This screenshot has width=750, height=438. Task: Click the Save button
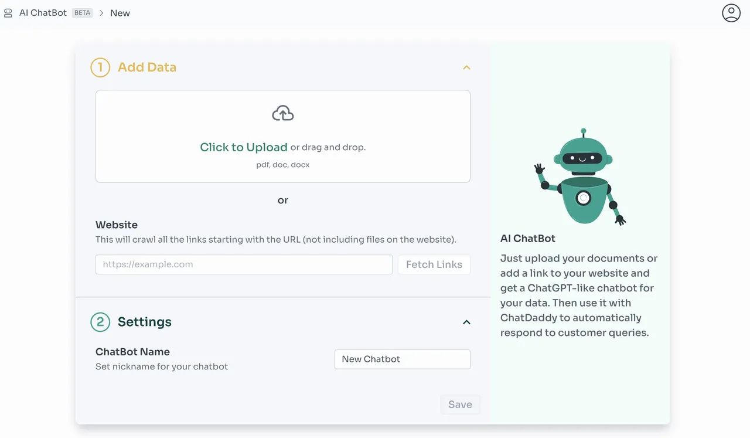(x=460, y=405)
